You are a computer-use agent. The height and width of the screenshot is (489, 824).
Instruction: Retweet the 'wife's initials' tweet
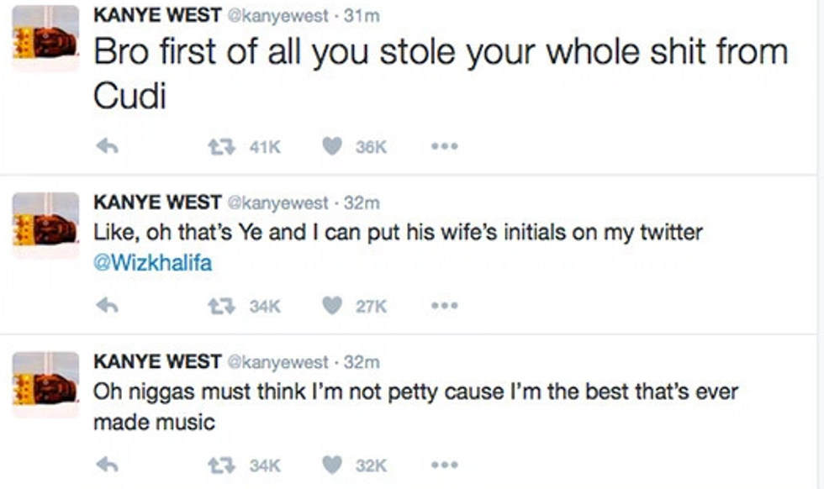coord(220,307)
